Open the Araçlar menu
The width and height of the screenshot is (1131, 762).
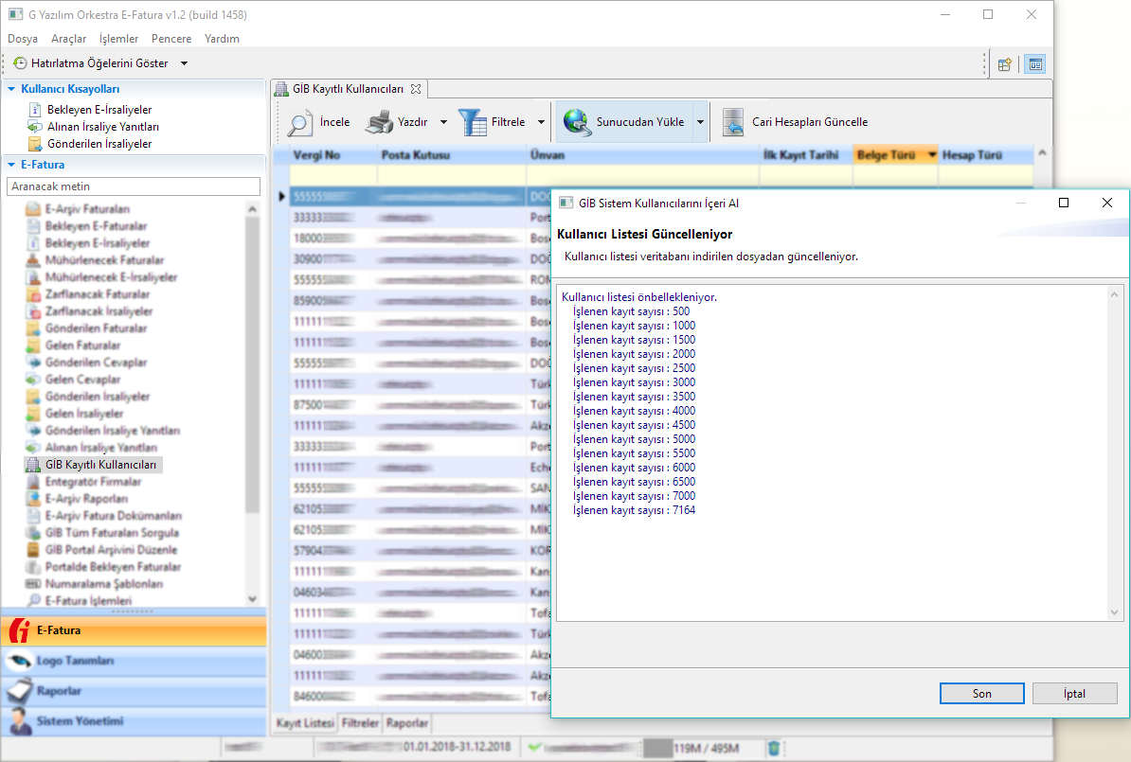pos(68,39)
